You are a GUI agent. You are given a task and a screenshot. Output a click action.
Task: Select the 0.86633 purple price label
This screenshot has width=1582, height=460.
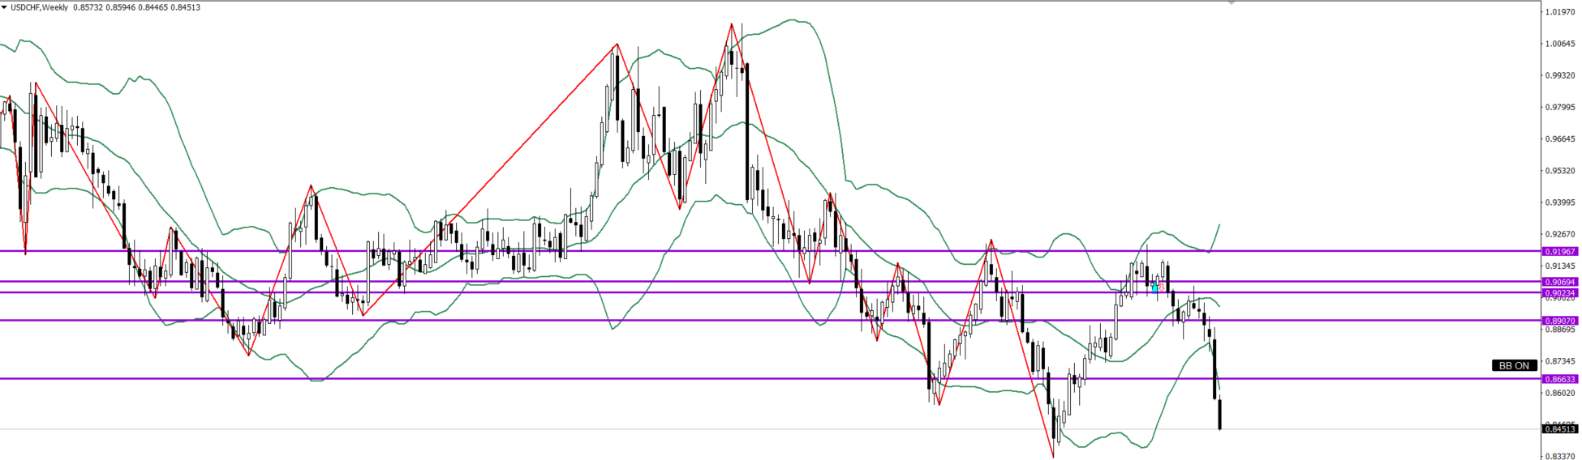[x=1560, y=379]
